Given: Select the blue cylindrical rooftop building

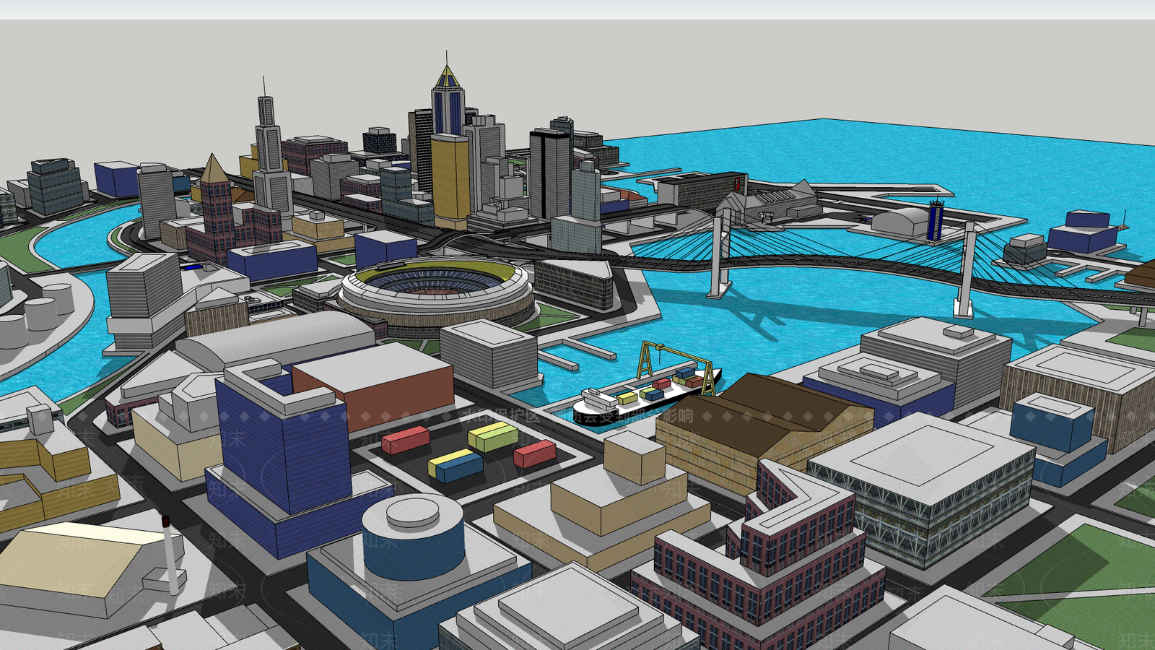Looking at the screenshot, I should tap(413, 536).
